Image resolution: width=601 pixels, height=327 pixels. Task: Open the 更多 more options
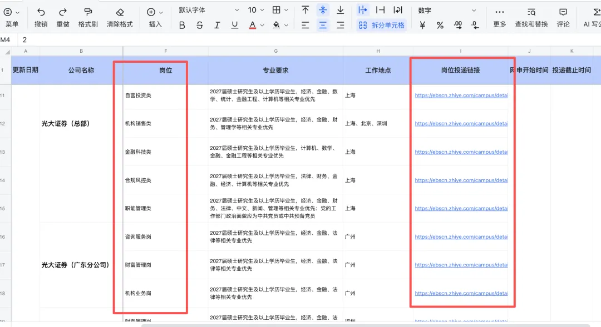click(499, 18)
